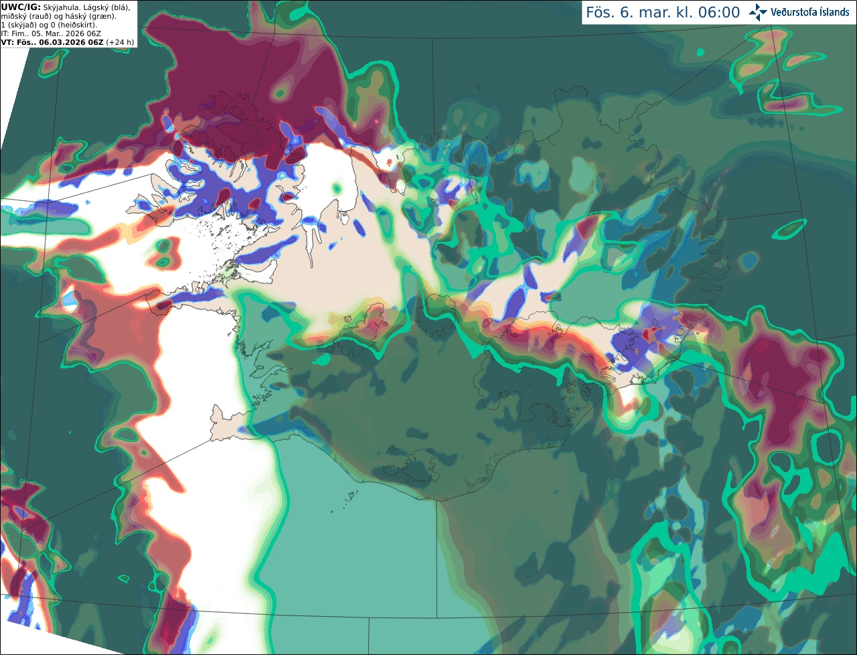Screen dimensions: 857x655
Task: Click the "Veðurstofa Íslands" name text
Action: (810, 12)
